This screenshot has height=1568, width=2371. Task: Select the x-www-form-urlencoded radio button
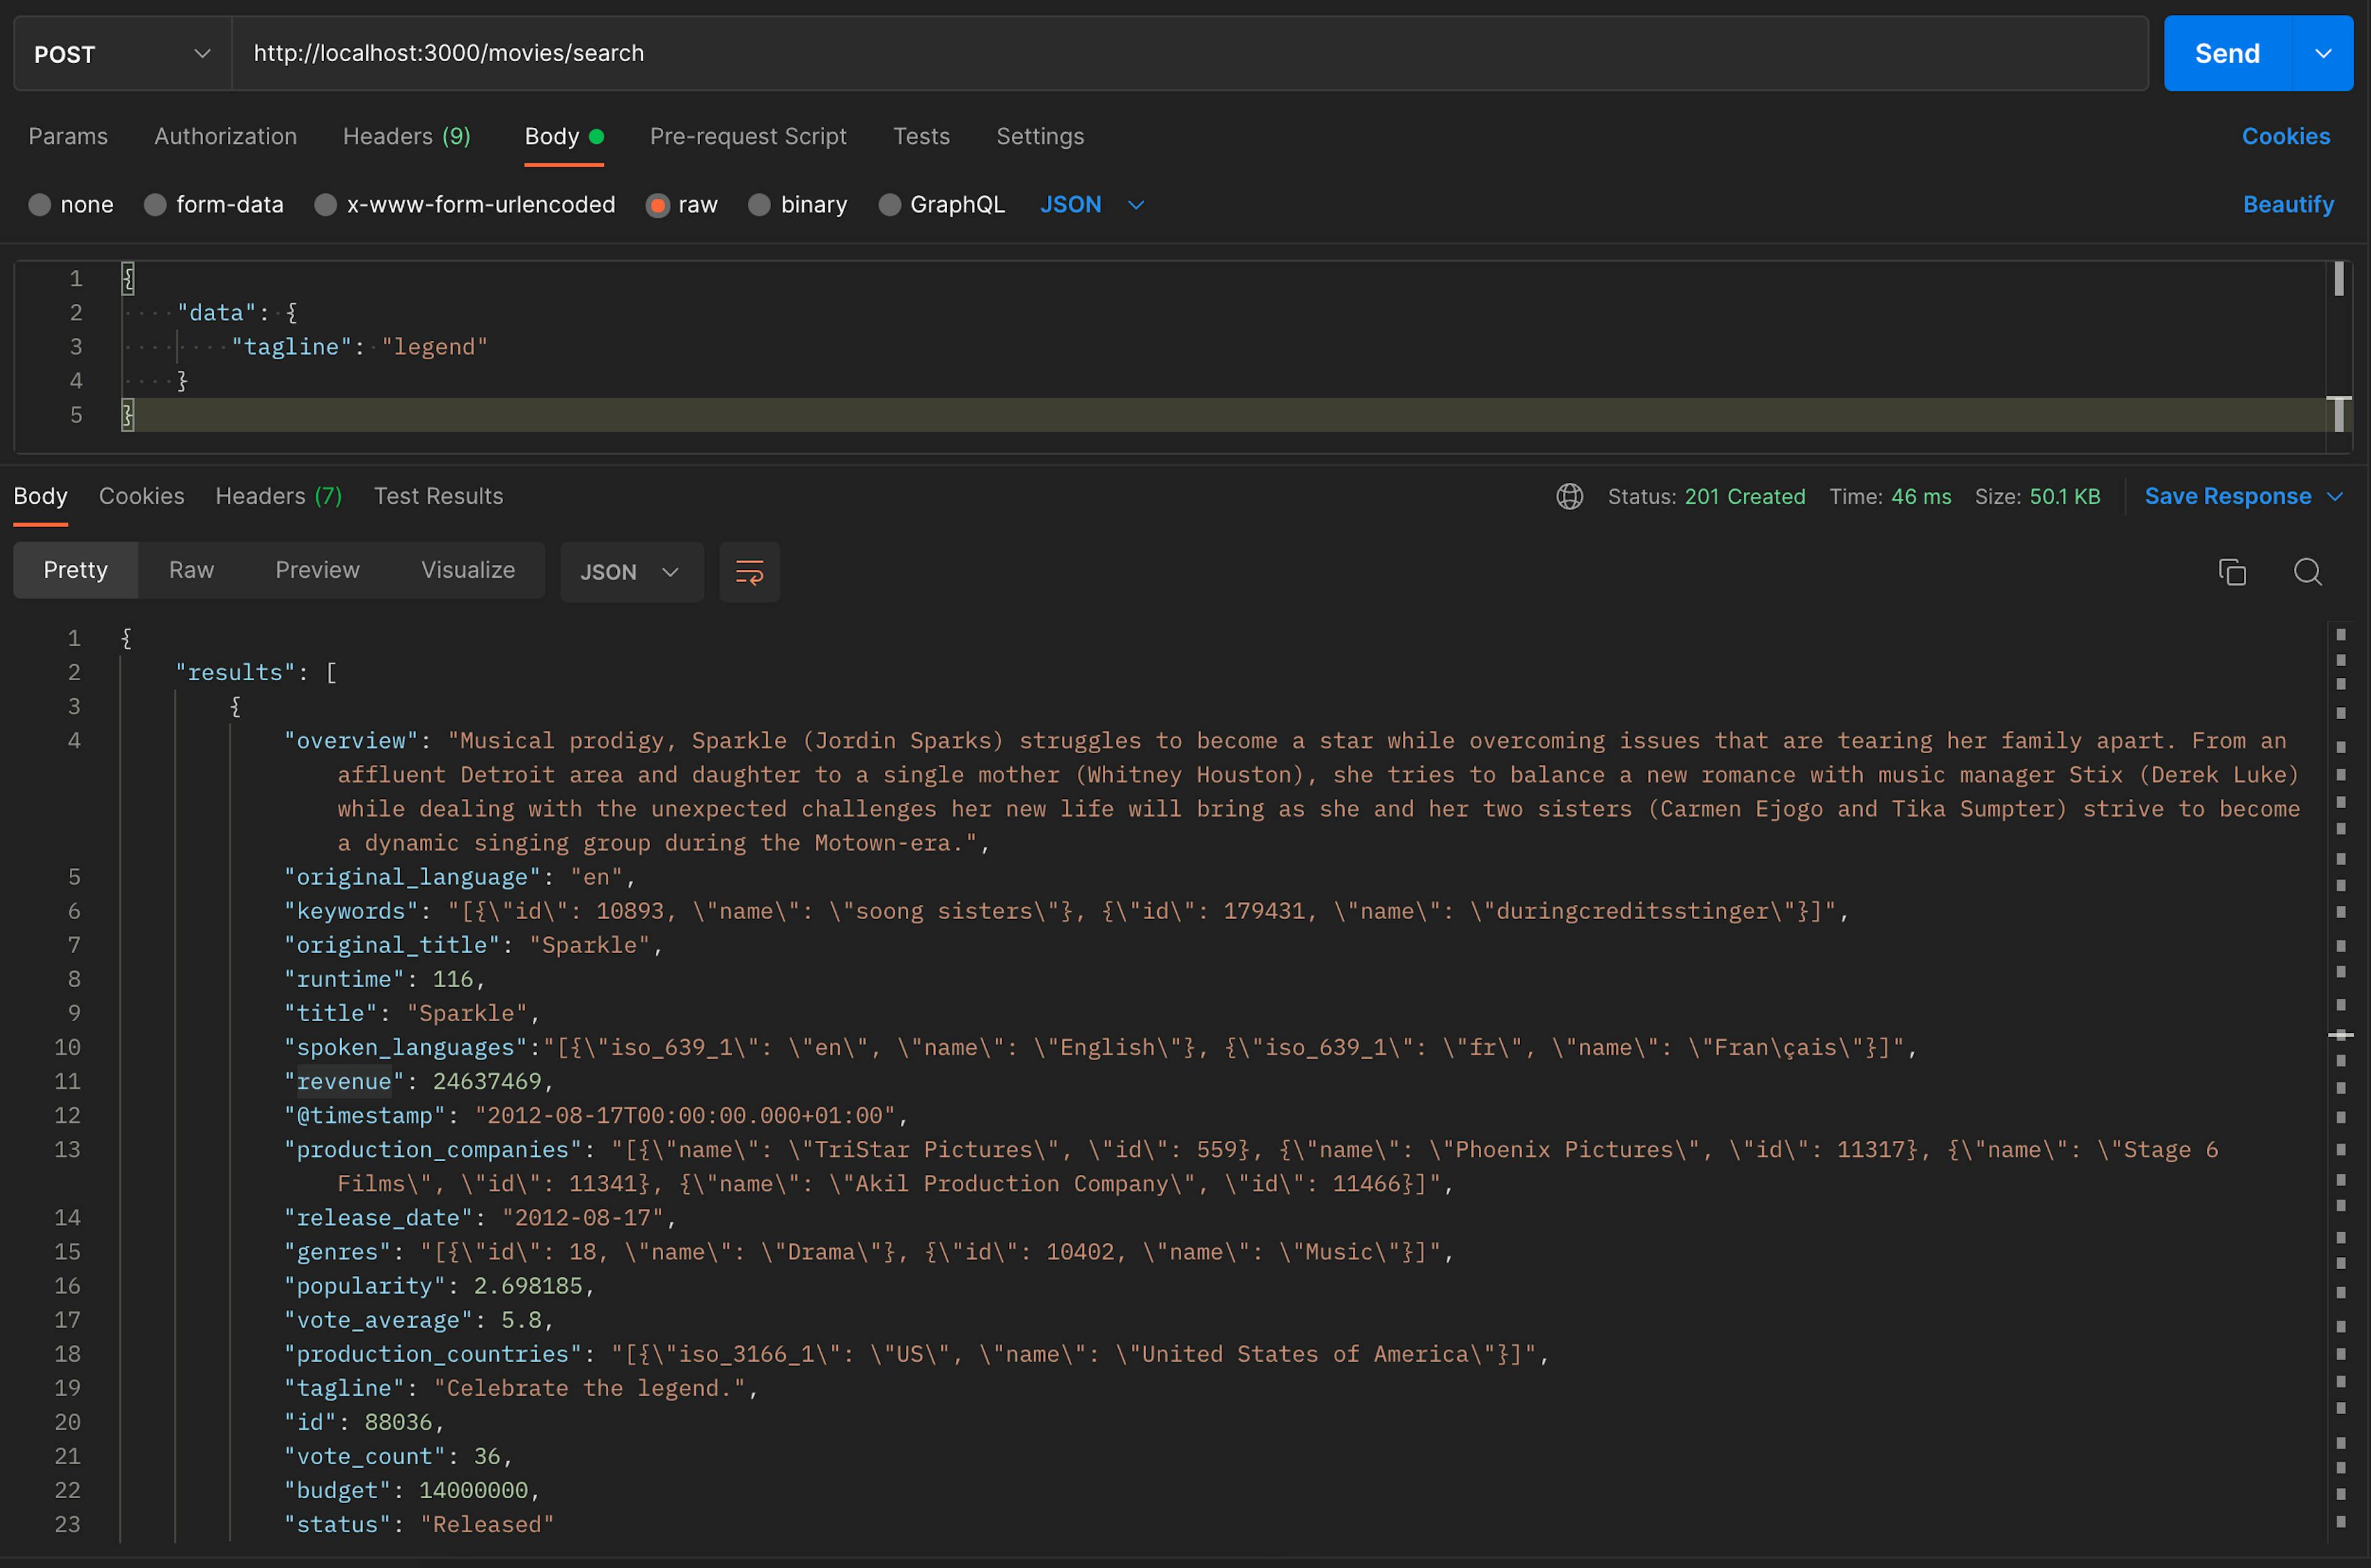(x=325, y=205)
